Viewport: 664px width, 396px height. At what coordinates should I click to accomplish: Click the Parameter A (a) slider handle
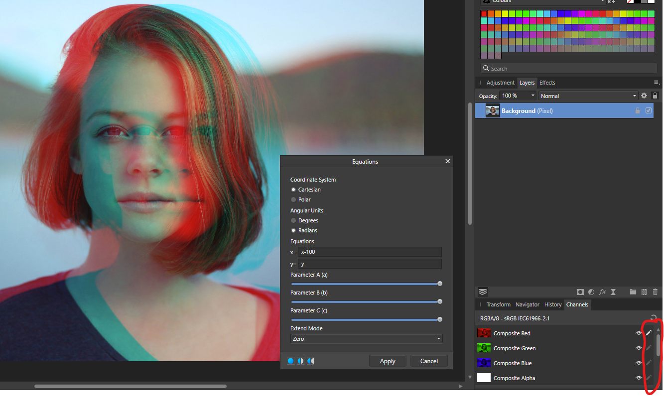click(440, 284)
